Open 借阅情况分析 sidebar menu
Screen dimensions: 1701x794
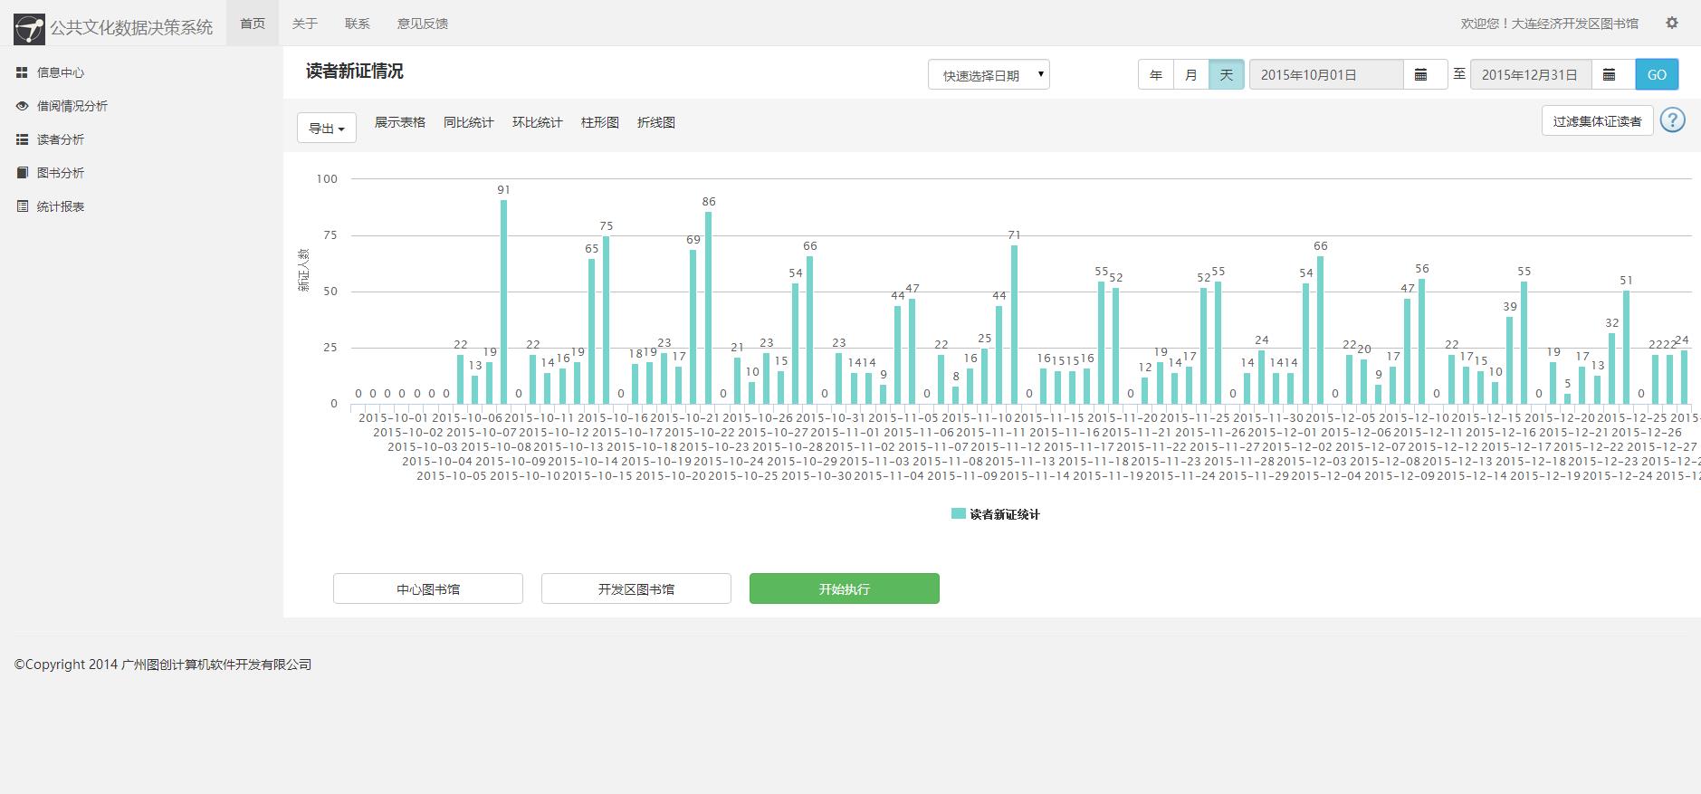pos(72,106)
